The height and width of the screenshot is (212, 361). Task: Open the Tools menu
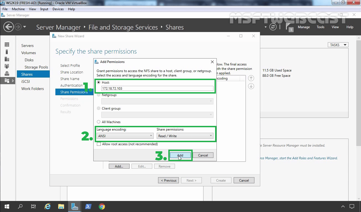(321, 27)
